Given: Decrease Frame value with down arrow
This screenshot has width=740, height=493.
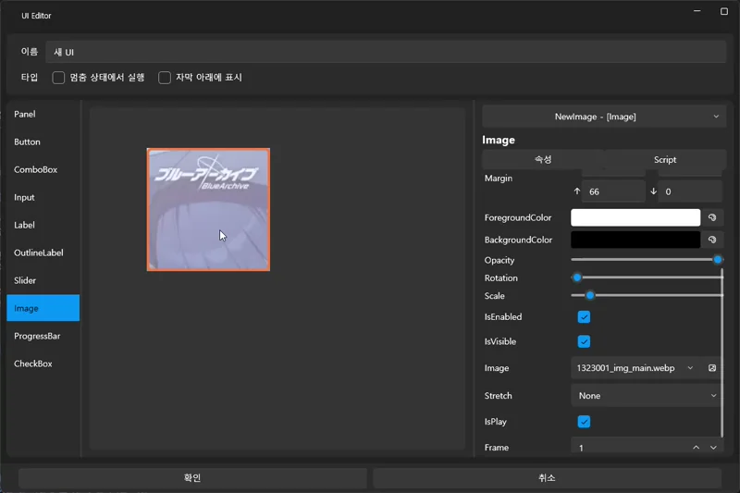Looking at the screenshot, I should (x=713, y=448).
